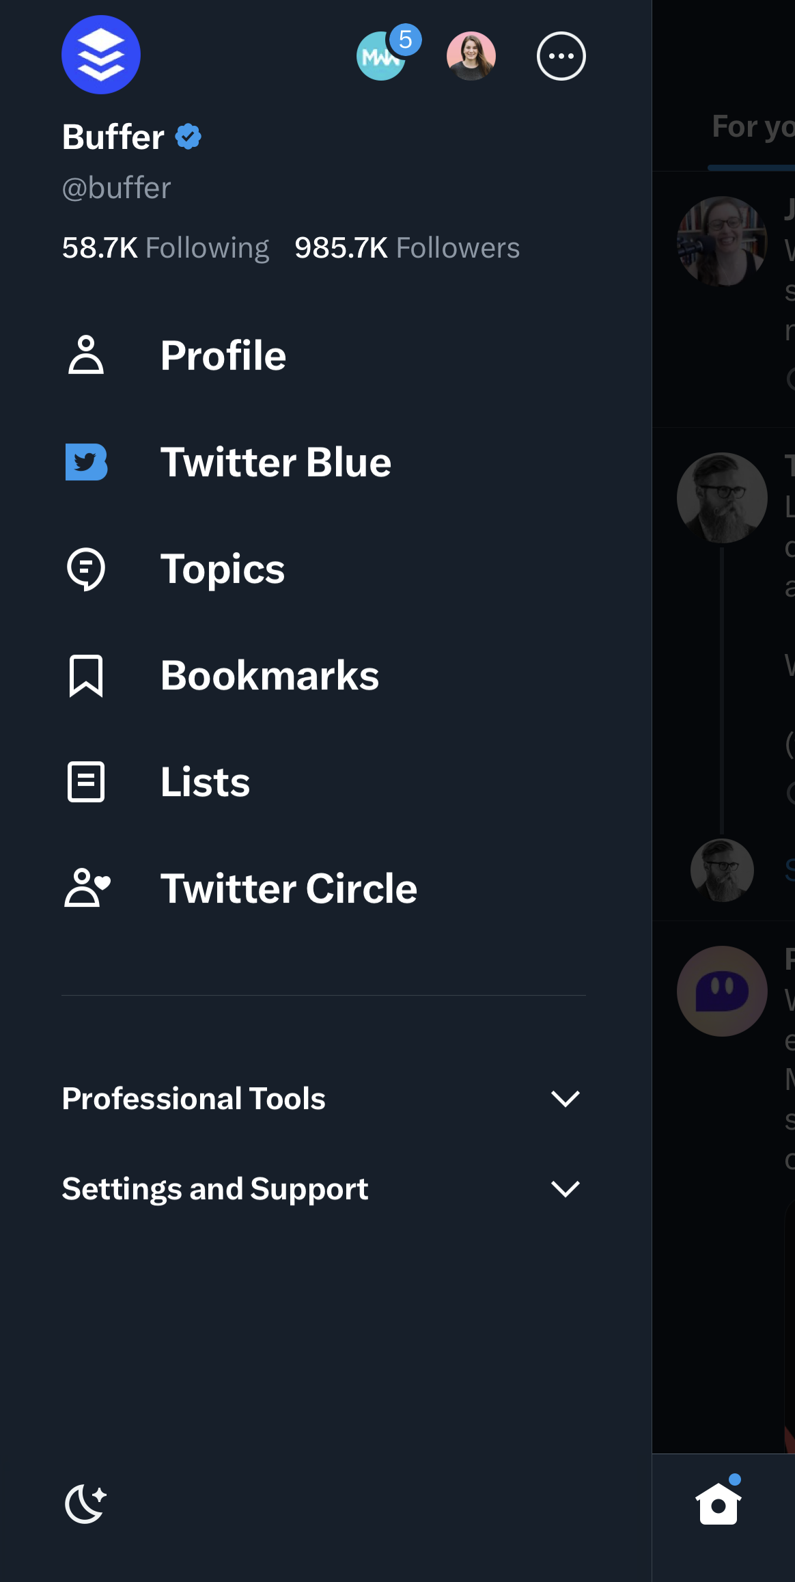Tap the Bookmarks ribbon icon

pyautogui.click(x=86, y=676)
